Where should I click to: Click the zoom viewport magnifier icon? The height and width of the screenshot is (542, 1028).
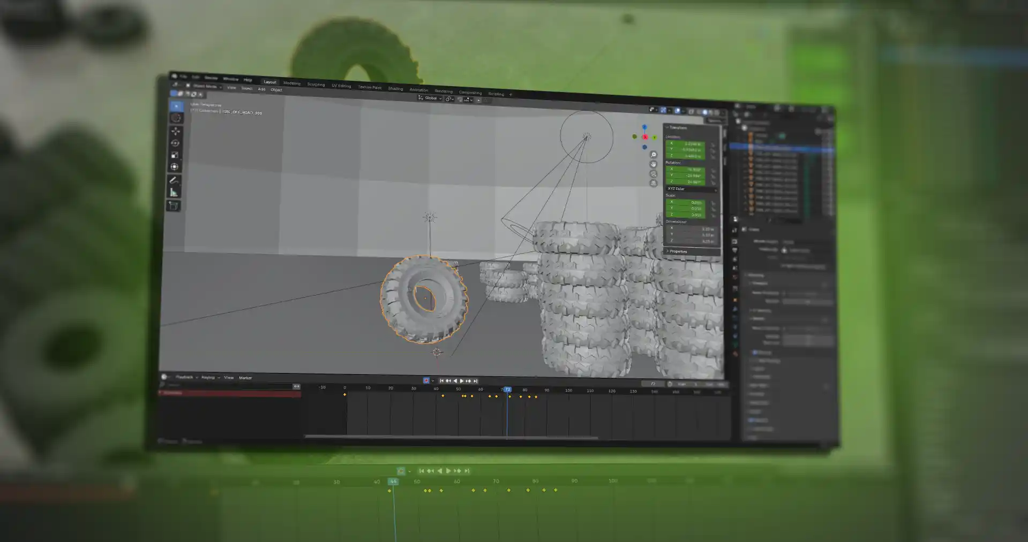click(x=653, y=155)
